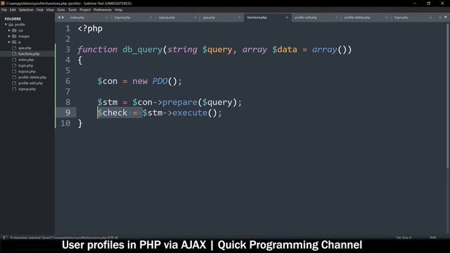Close the ajax.php tab
This screenshot has height=253, width=450.
[x=239, y=18]
